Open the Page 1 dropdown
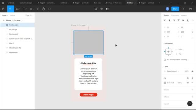 coord(29,15)
